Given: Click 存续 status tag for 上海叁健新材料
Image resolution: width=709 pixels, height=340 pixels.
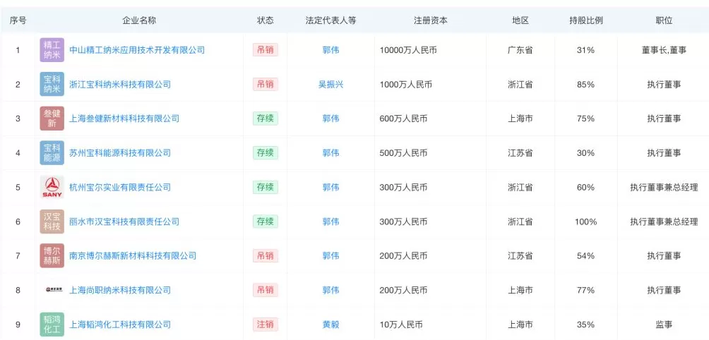Looking at the screenshot, I should pos(266,119).
